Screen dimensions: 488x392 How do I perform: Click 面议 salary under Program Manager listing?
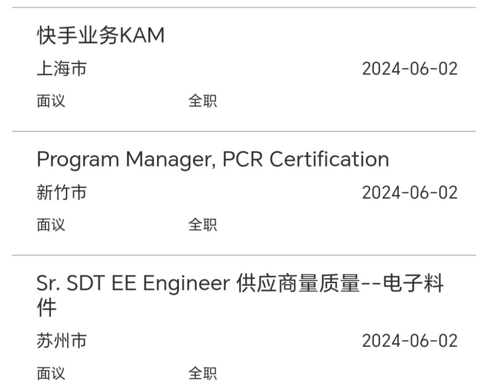click(x=51, y=225)
